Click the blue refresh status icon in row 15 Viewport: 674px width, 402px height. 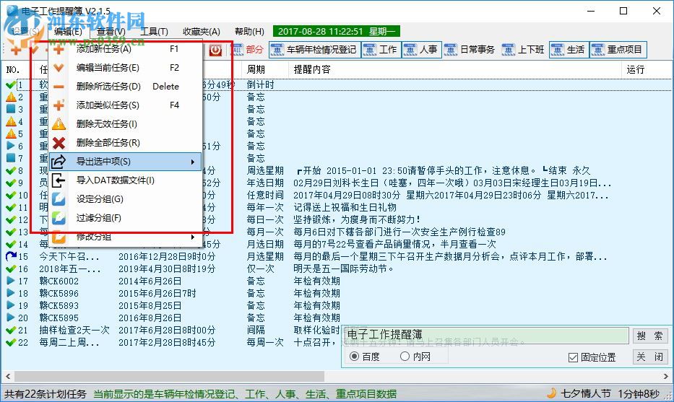click(x=11, y=256)
